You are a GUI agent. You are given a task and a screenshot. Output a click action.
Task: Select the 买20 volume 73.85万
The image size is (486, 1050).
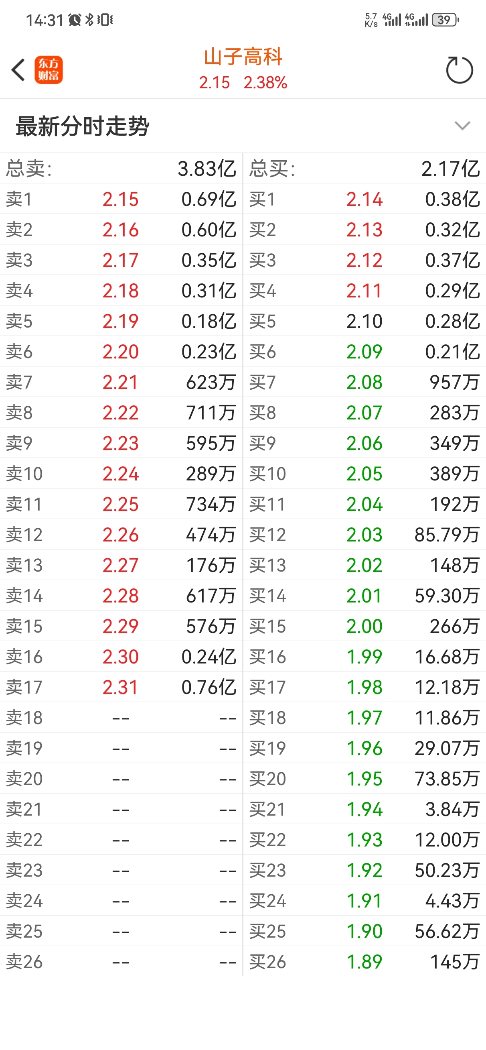point(447,779)
